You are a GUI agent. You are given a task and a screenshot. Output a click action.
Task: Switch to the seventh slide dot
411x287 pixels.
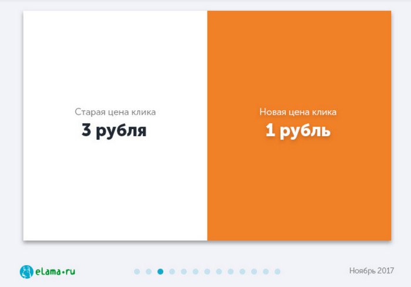click(x=207, y=272)
